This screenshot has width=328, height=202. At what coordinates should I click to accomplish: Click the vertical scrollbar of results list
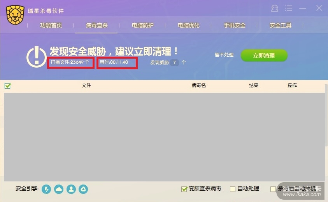tap(326, 115)
